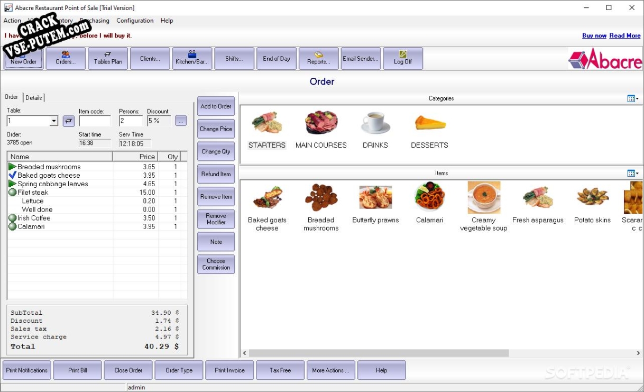
Task: Open the Kitchen/Bar display
Action: tap(192, 58)
